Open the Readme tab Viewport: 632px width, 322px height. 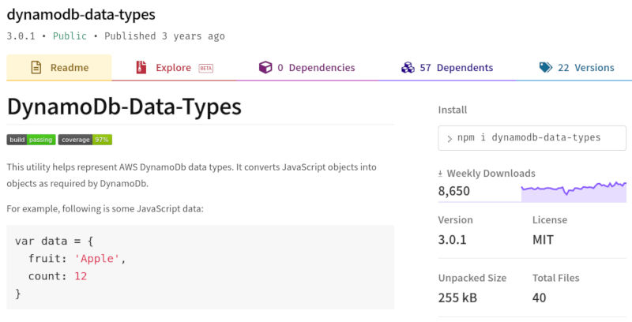58,68
